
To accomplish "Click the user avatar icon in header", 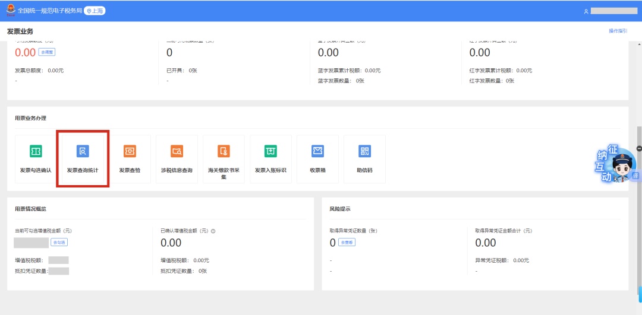I will [x=586, y=11].
